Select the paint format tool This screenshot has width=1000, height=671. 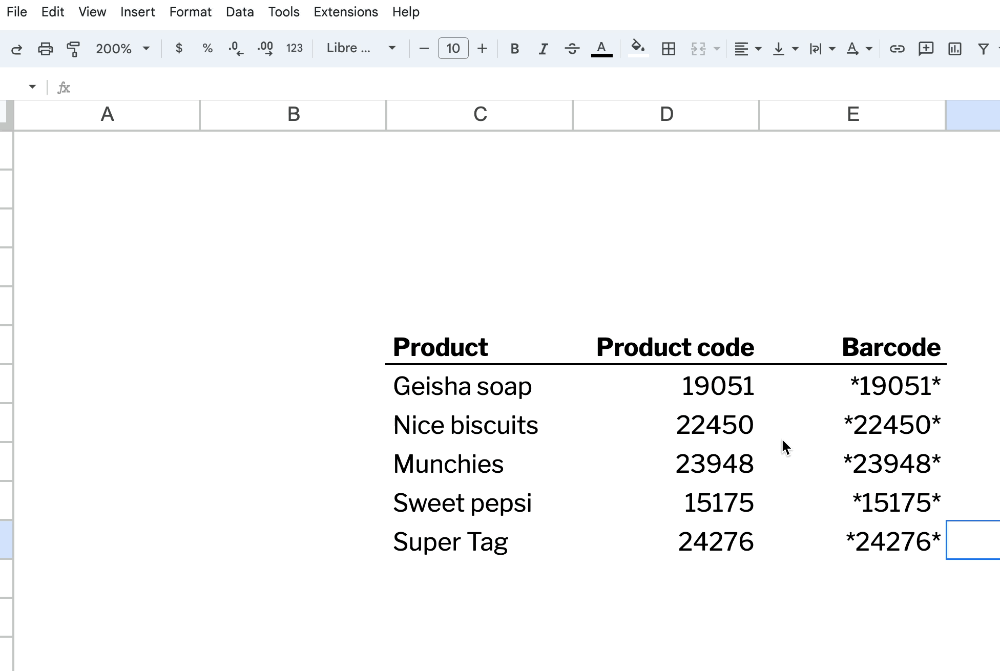point(73,49)
